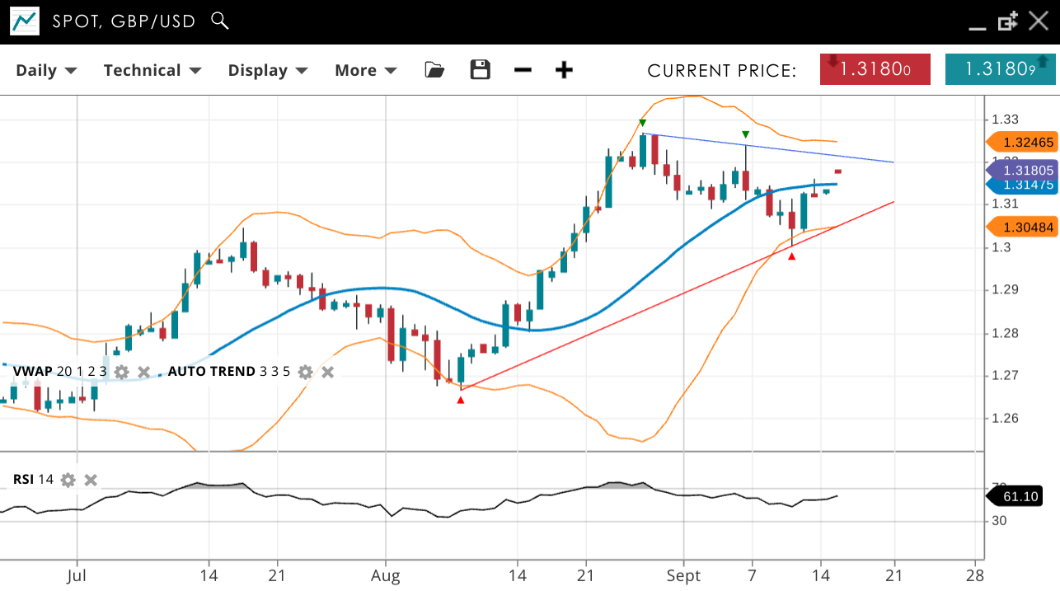
Task: Zoom in with the plus icon
Action: click(x=564, y=70)
